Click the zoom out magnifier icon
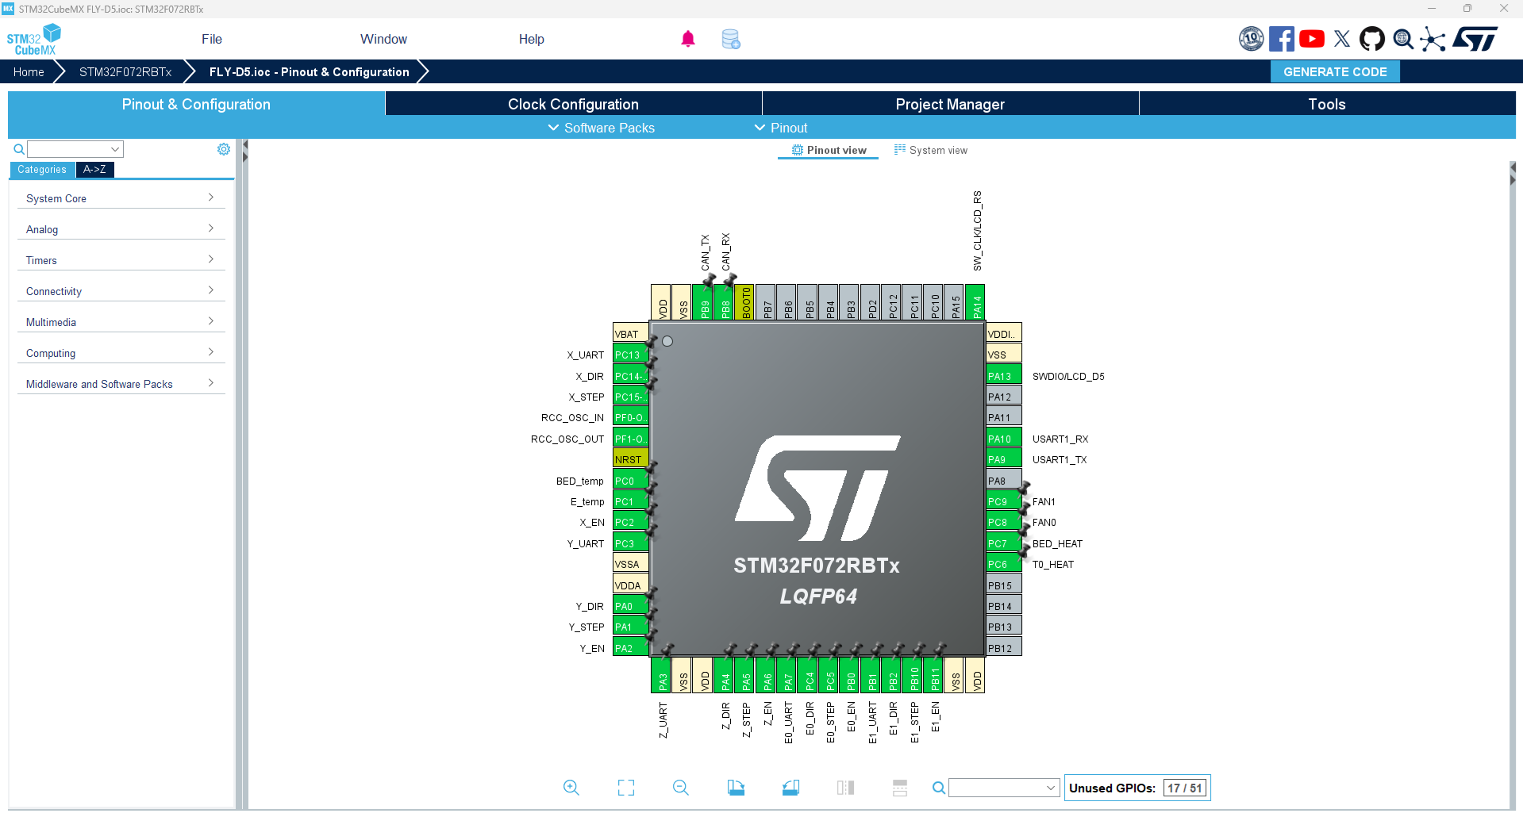 point(680,788)
